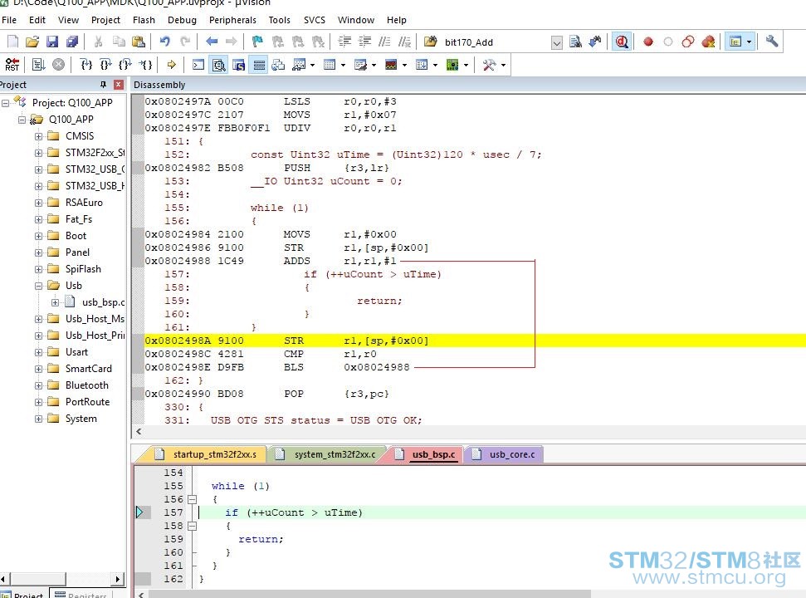
Task: Show next statement yellow arrow icon
Action: pos(171,65)
